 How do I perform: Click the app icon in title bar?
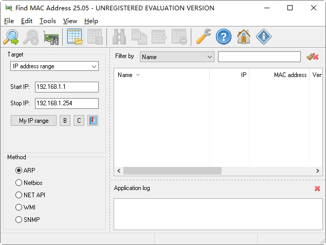pos(9,8)
